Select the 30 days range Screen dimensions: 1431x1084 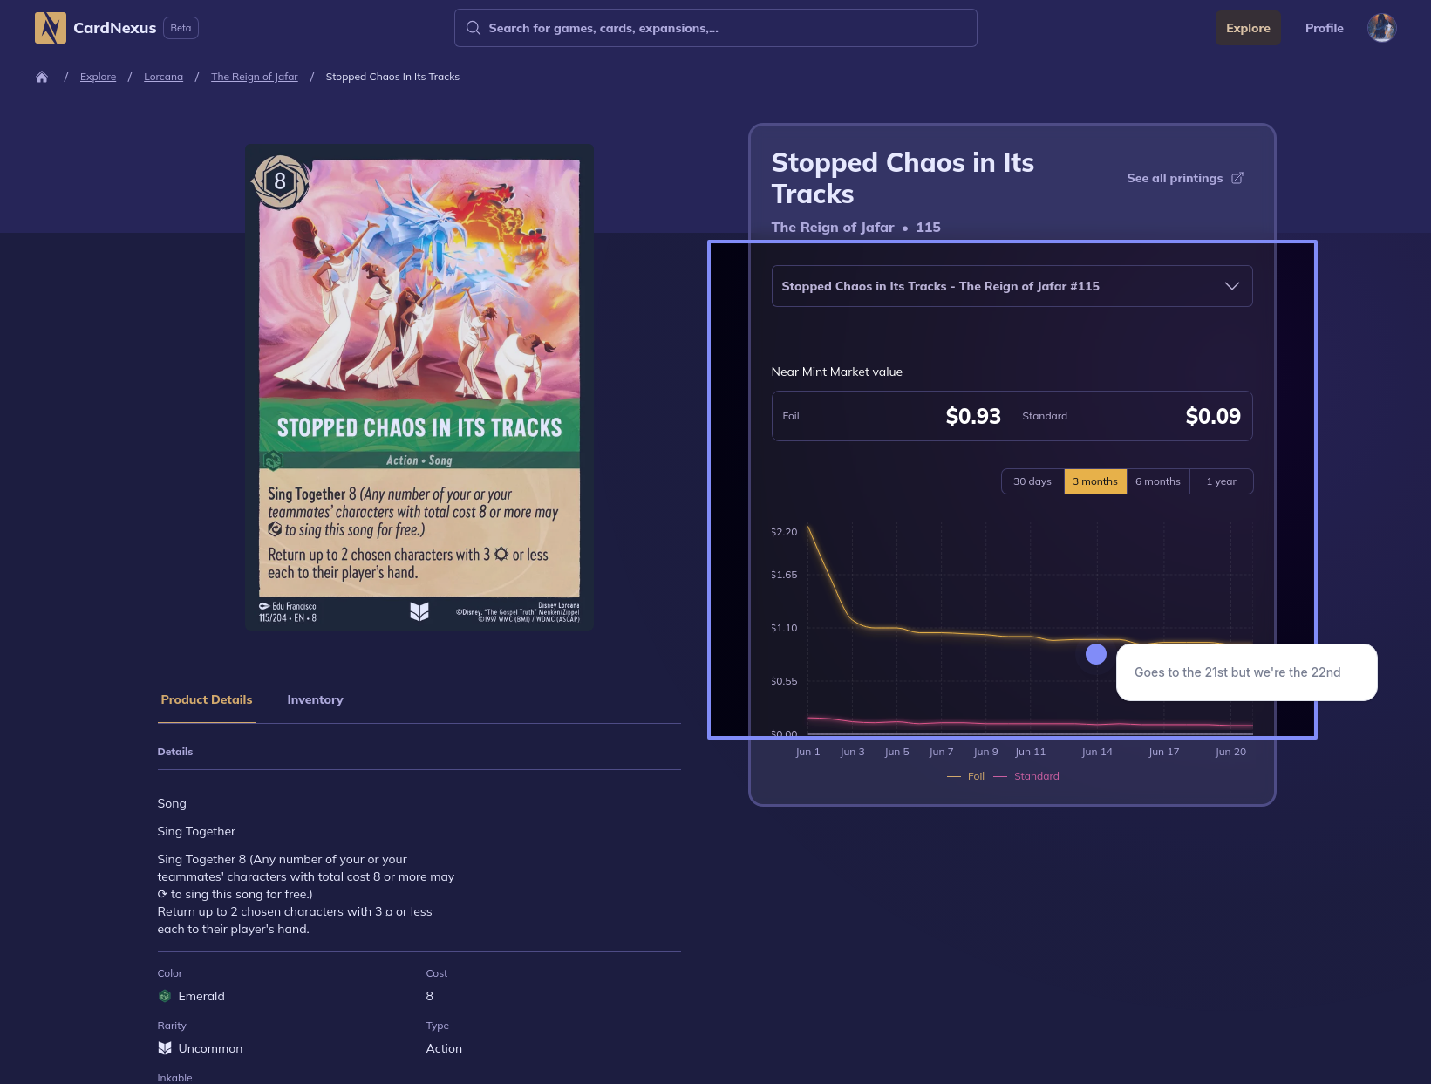pyautogui.click(x=1032, y=481)
